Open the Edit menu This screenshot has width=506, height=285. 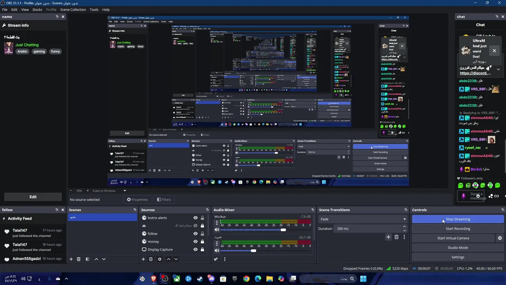pos(14,9)
